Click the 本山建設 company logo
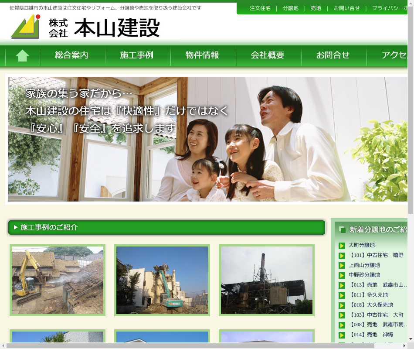 (x=85, y=27)
